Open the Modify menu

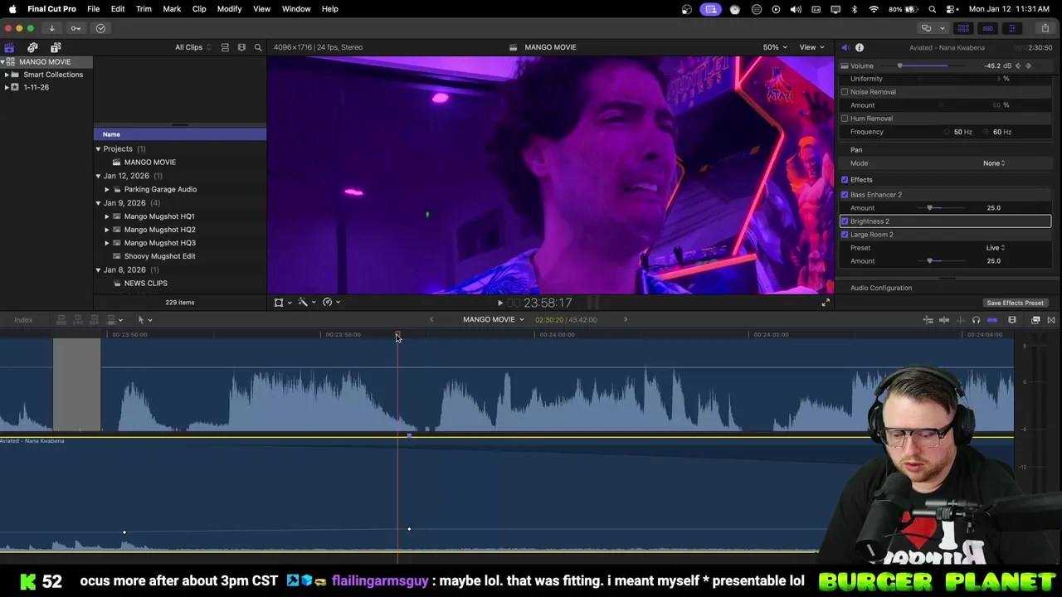tap(229, 9)
